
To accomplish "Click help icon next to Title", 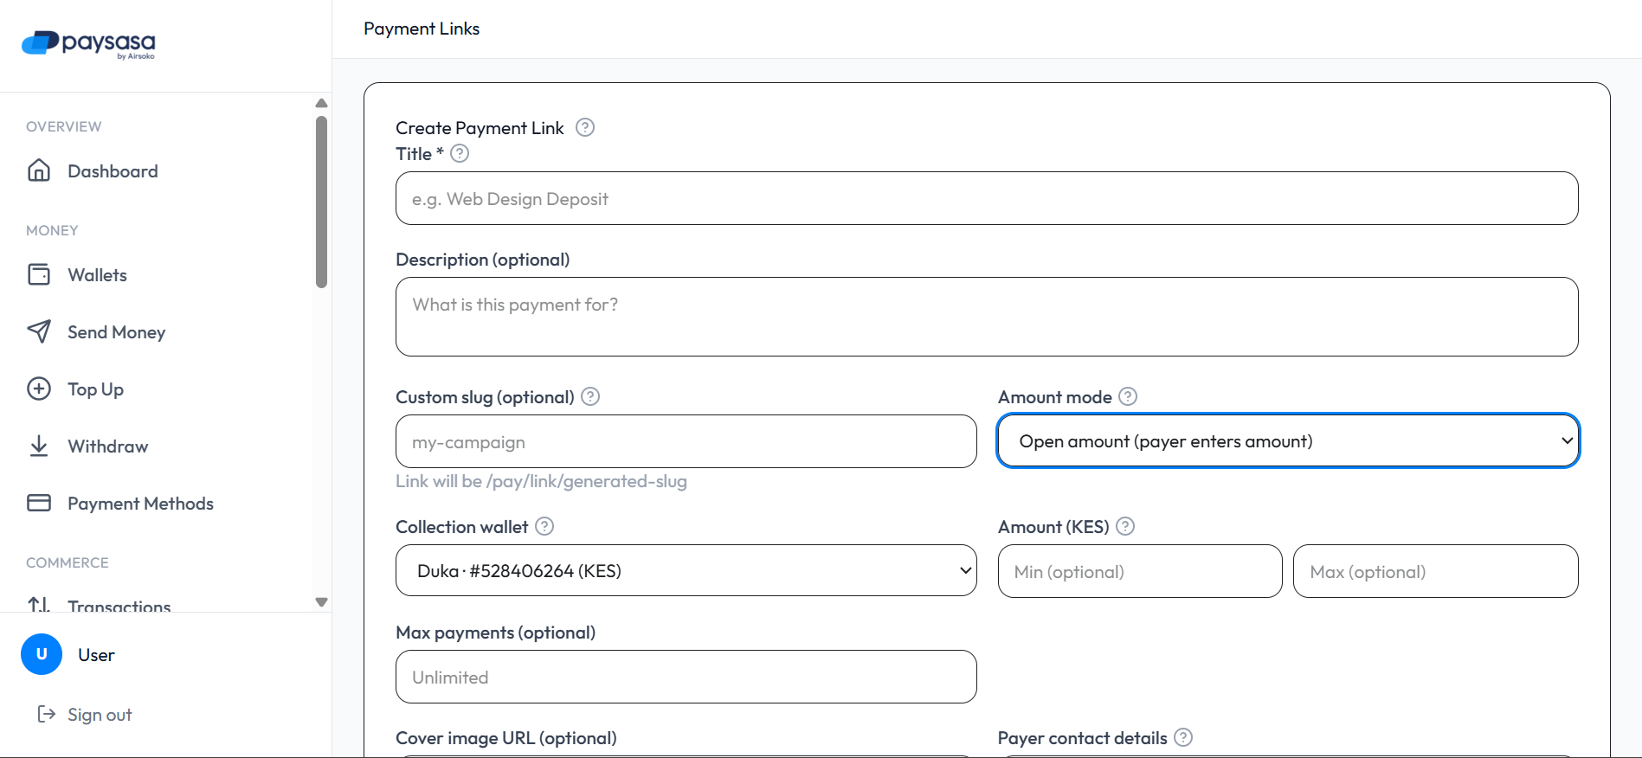I will [x=460, y=153].
